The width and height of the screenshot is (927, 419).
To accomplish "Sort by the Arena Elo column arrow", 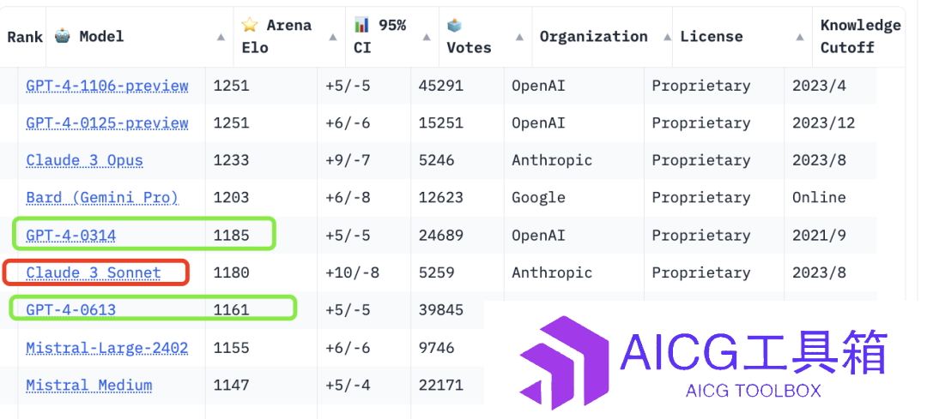I will (333, 37).
